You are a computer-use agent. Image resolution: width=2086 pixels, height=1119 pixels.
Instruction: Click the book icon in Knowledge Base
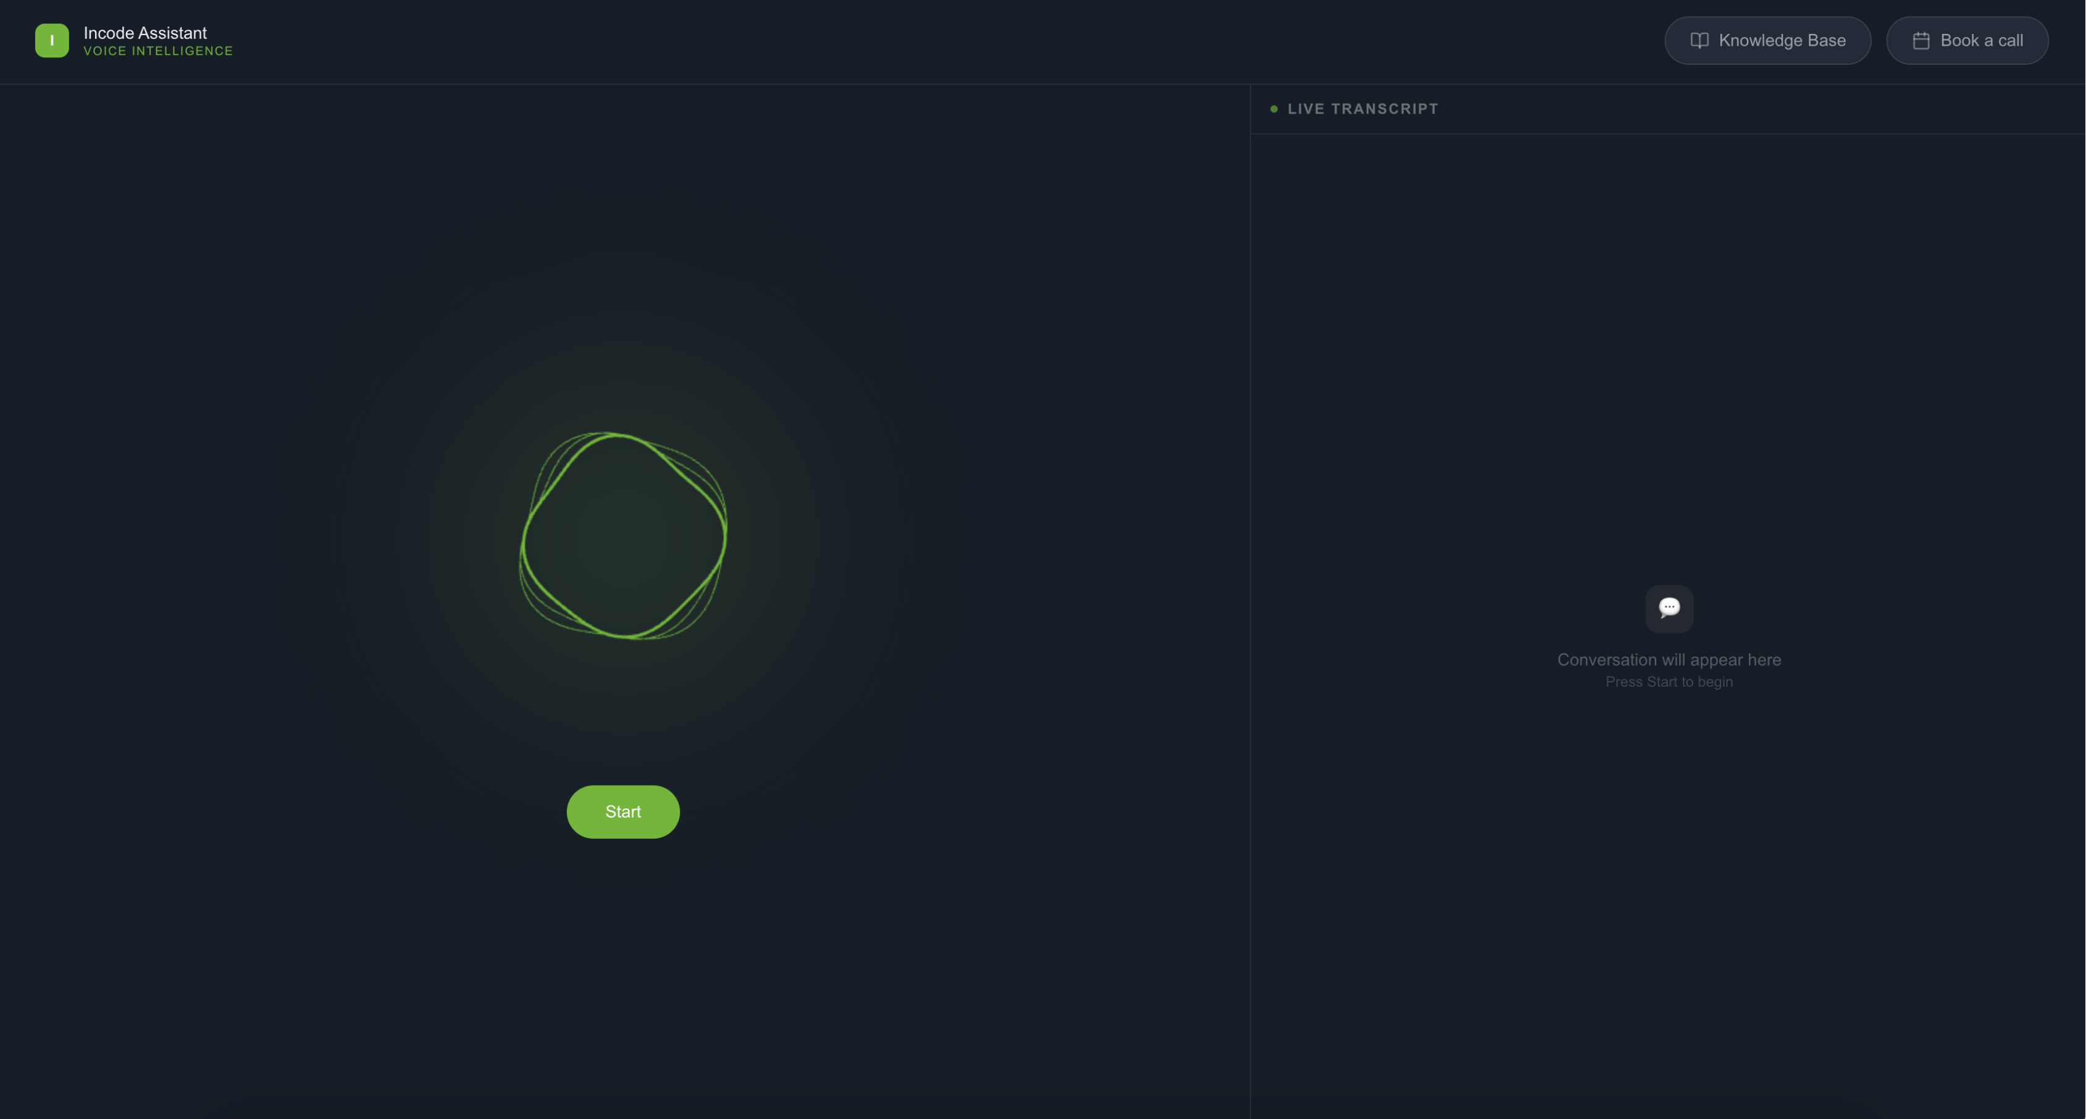click(x=1699, y=41)
